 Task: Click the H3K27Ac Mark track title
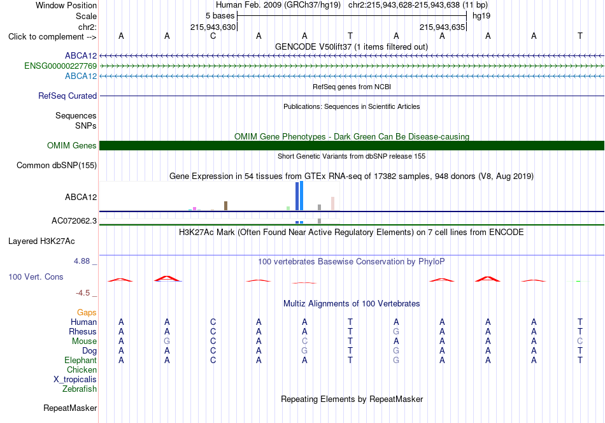[x=351, y=233]
